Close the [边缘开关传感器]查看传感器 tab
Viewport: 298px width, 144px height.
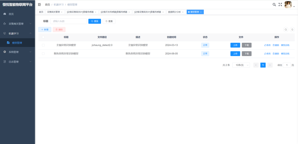tap(129, 12)
